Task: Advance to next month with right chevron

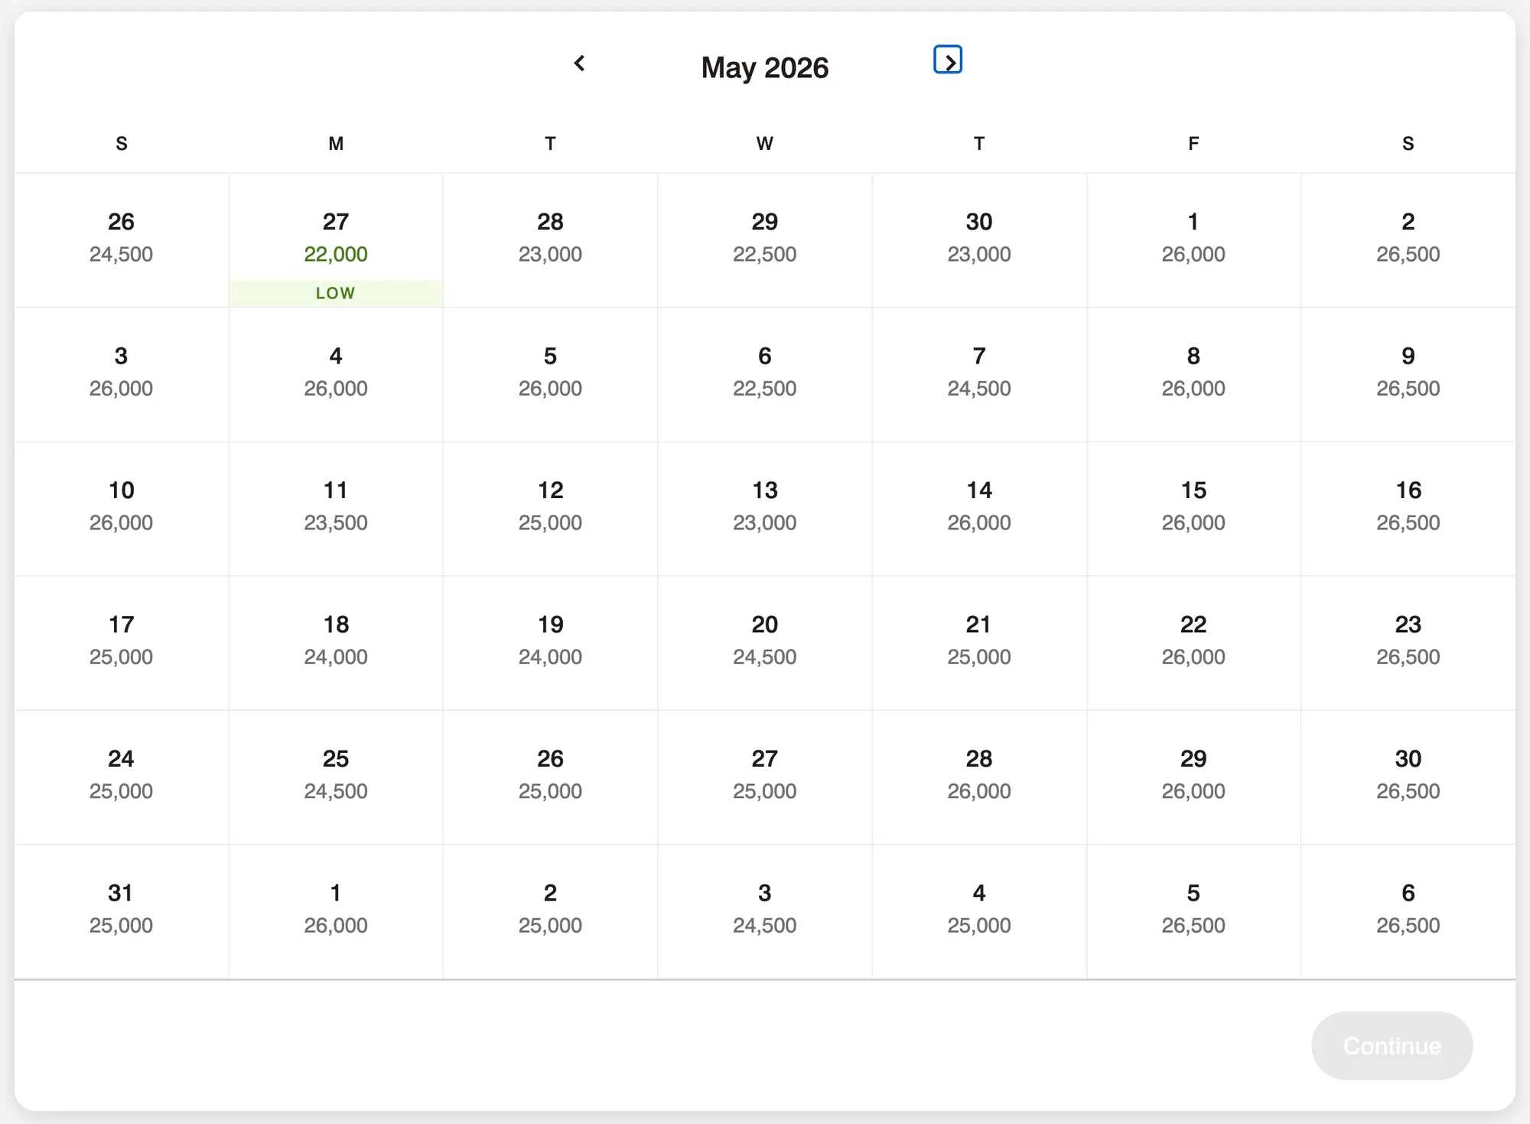Action: coord(948,60)
